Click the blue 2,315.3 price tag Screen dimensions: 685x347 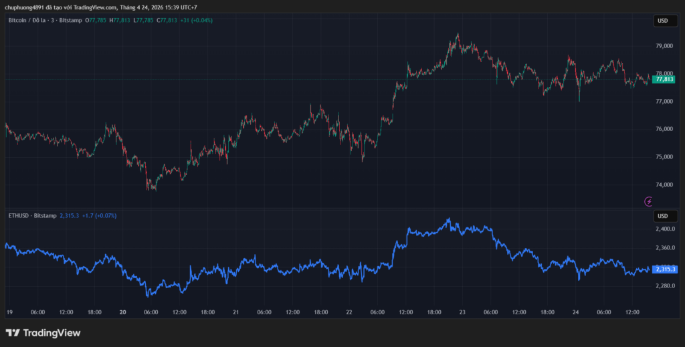[664, 269]
